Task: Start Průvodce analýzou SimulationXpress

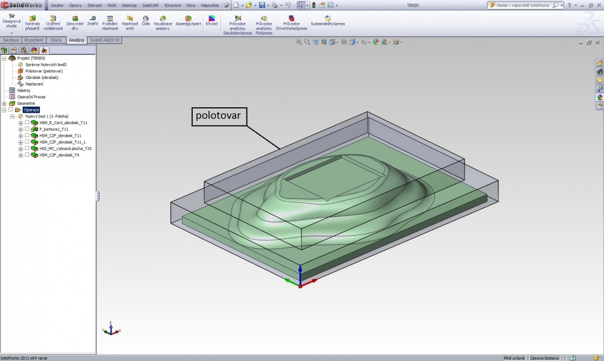Action: (x=237, y=25)
